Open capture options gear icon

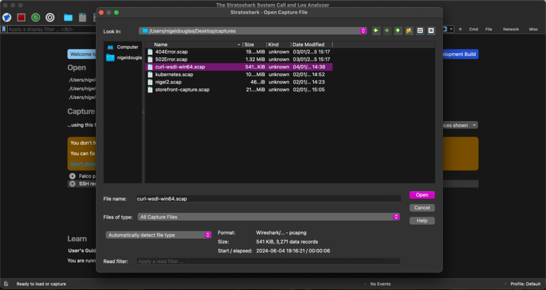[50, 17]
